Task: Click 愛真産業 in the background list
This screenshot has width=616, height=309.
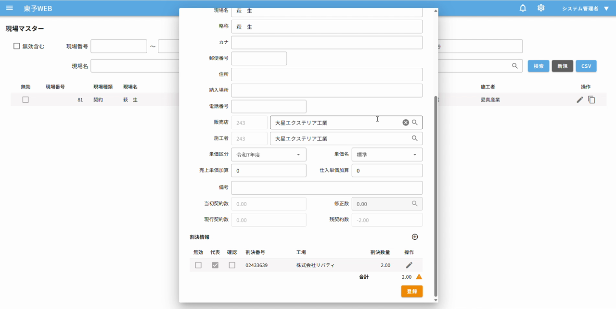Action: coord(490,100)
